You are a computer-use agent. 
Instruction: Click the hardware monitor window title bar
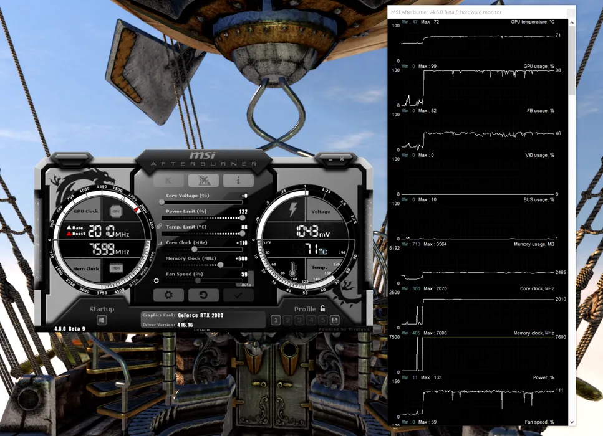point(481,12)
